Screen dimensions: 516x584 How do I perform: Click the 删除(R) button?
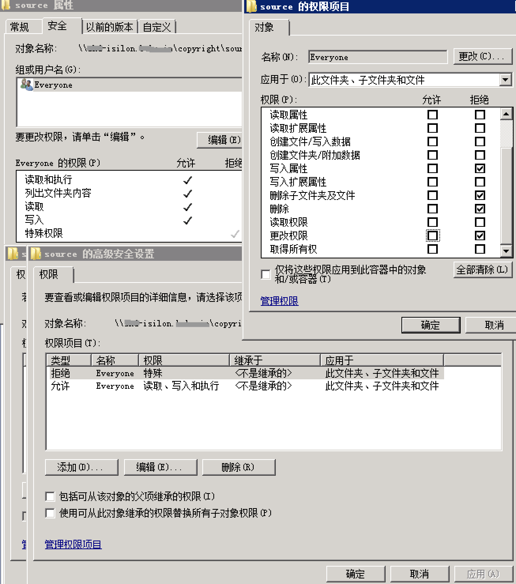coord(238,467)
